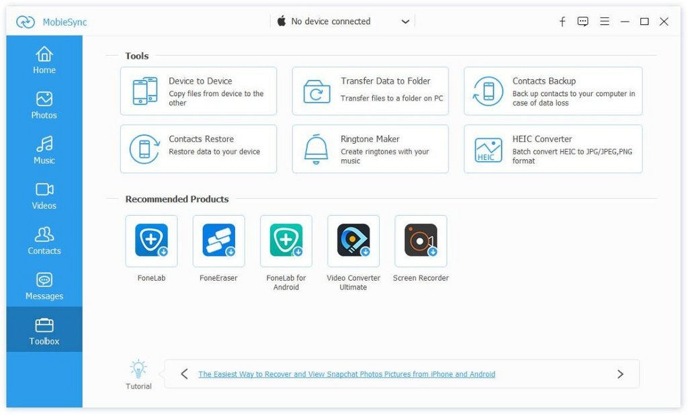
Task: Switch to the Videos section
Action: coord(44,195)
